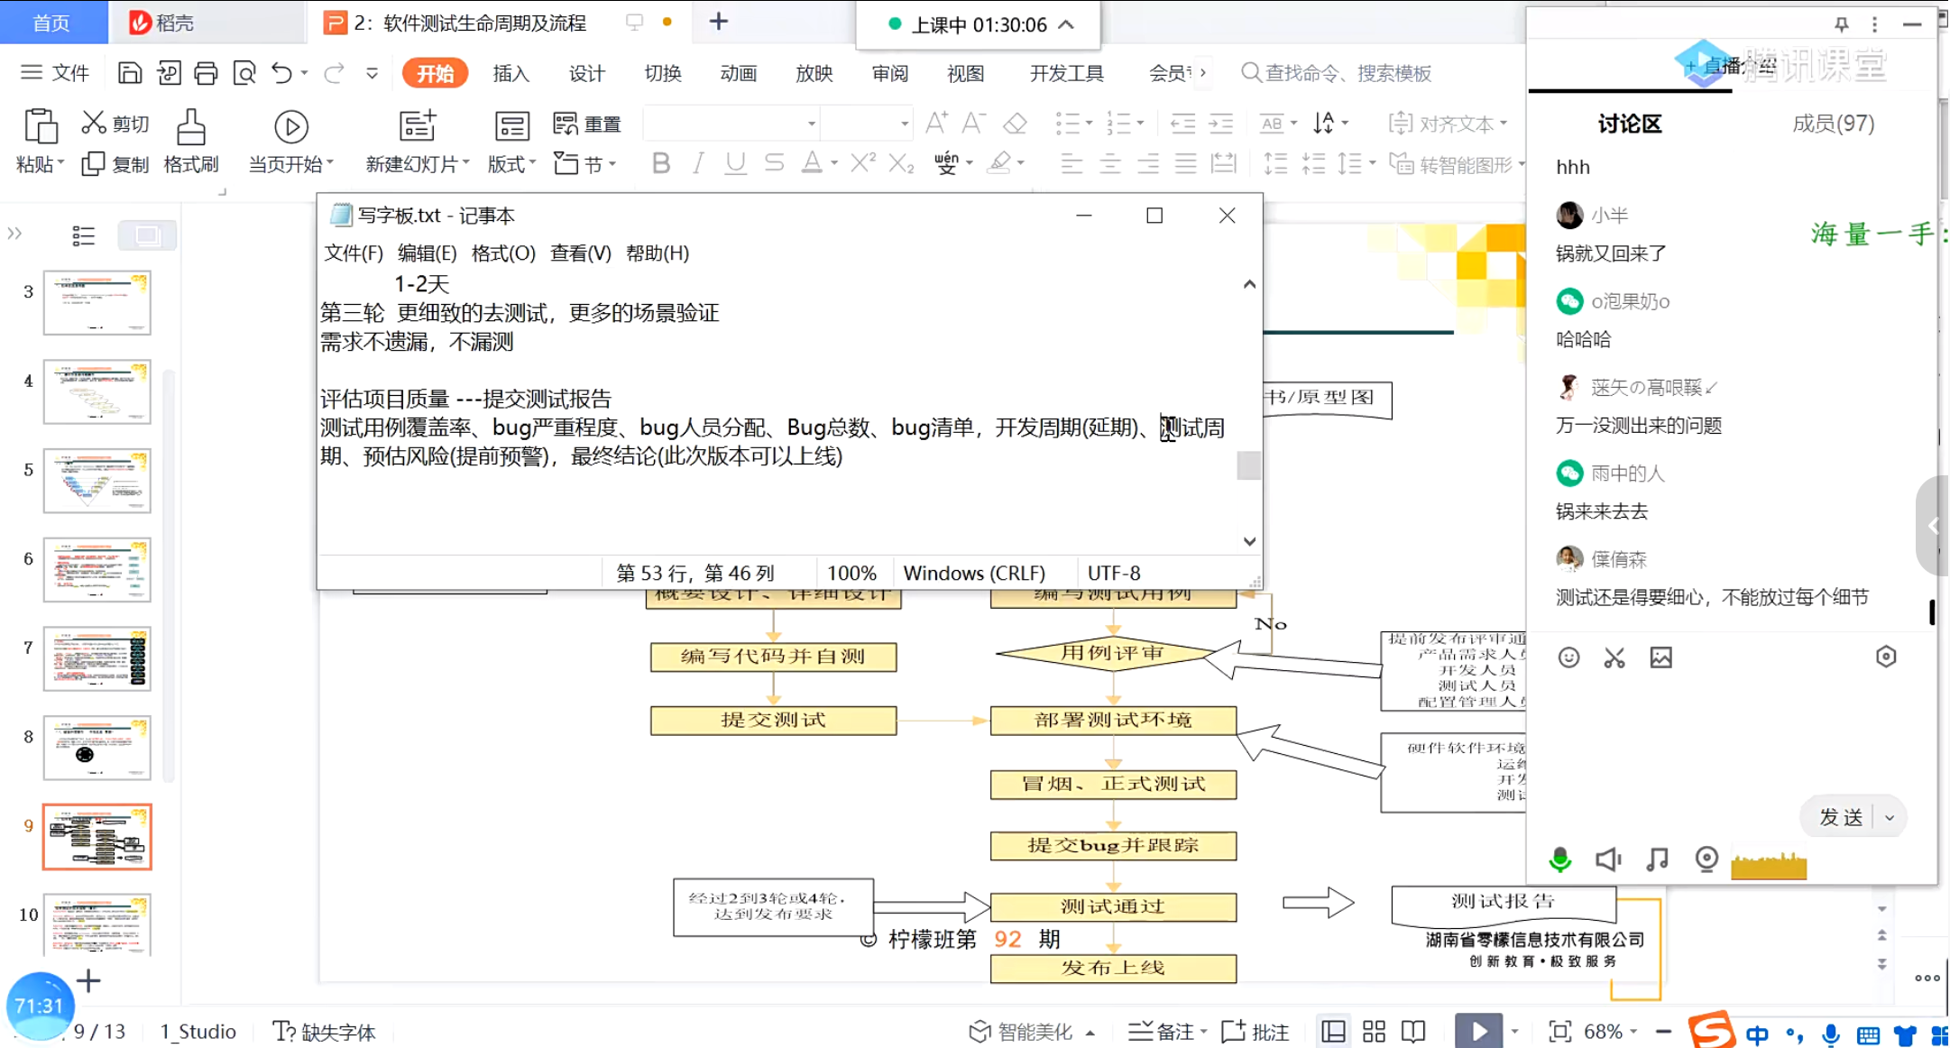The image size is (1950, 1048).
Task: Open the reading view icon in the status bar
Action: click(x=1413, y=1031)
